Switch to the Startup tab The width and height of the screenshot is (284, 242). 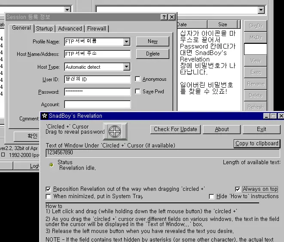click(44, 28)
